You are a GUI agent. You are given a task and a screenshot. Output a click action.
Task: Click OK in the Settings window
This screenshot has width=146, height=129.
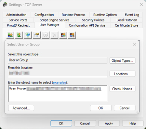pos(61,123)
